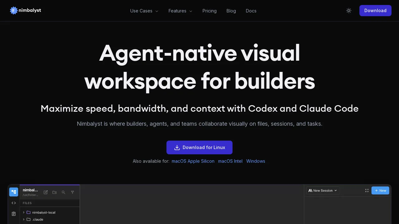Image resolution: width=399 pixels, height=224 pixels.
Task: Click the Nimbalyst logo in the header
Action: pos(26,11)
